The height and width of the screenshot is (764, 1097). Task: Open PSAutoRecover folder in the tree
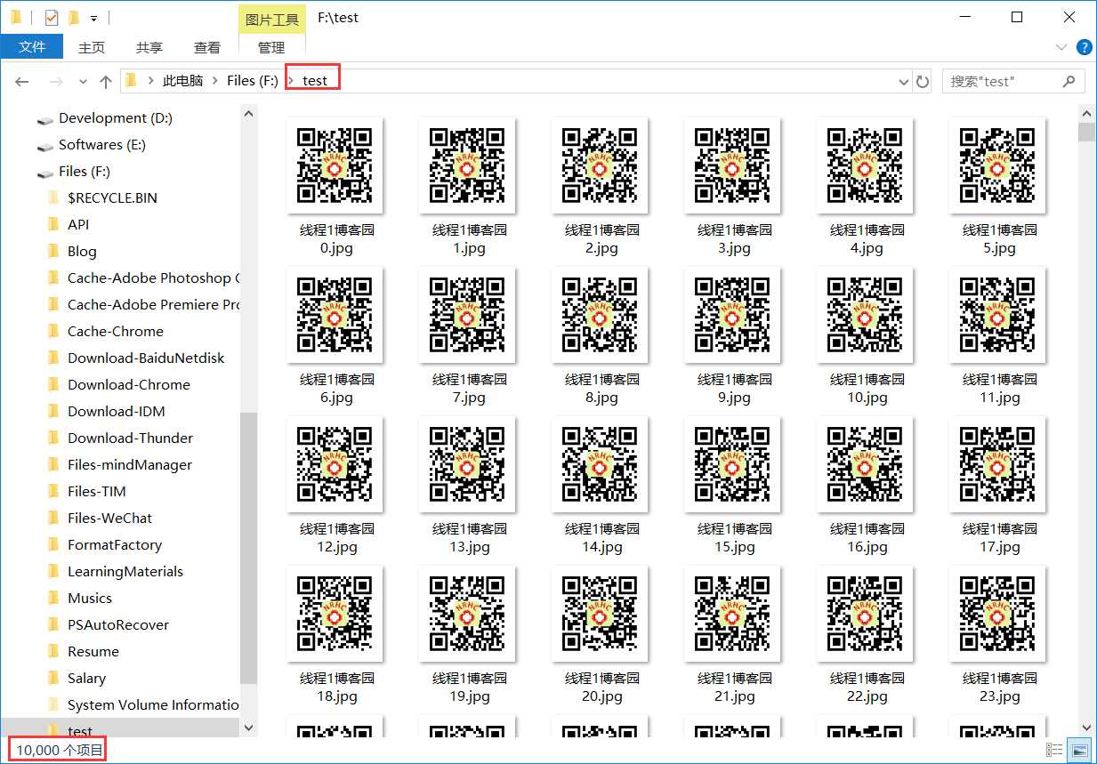[119, 624]
